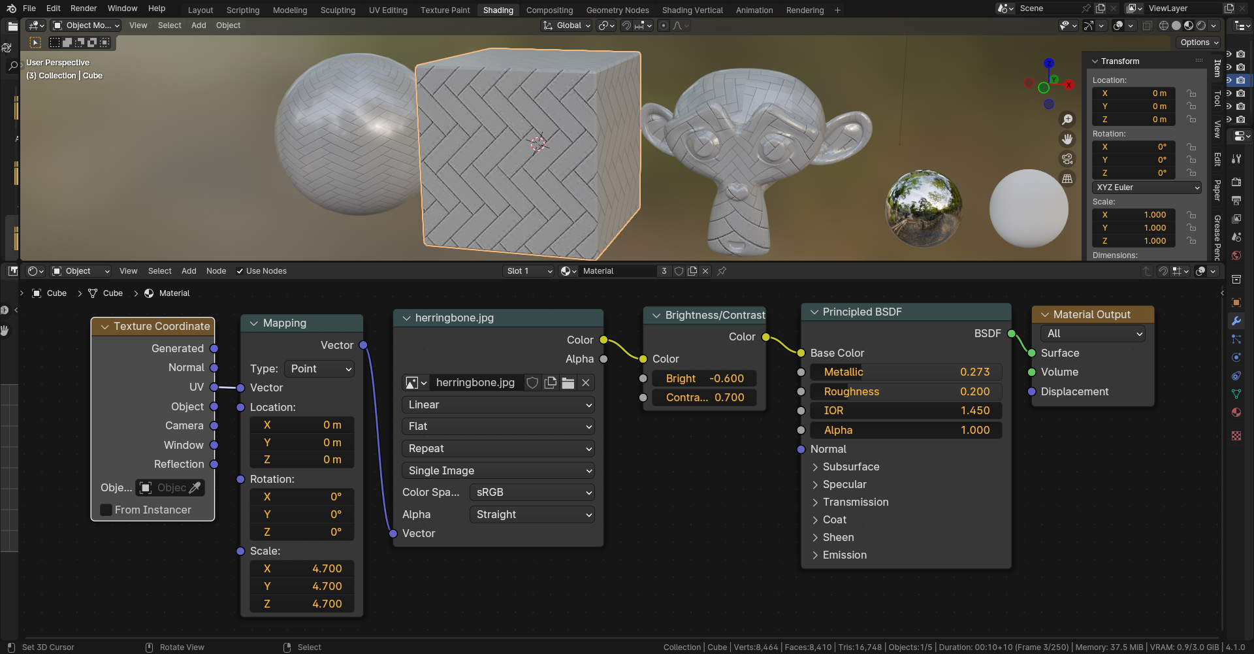Image resolution: width=1254 pixels, height=654 pixels.
Task: Toggle node editor snapping magnet icon
Action: pos(1163,271)
